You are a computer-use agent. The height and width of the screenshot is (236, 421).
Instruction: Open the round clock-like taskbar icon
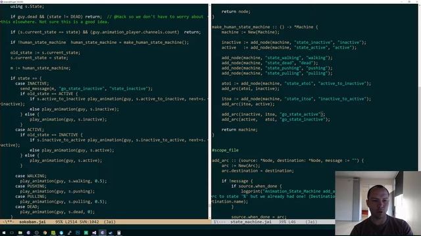tap(37, 233)
